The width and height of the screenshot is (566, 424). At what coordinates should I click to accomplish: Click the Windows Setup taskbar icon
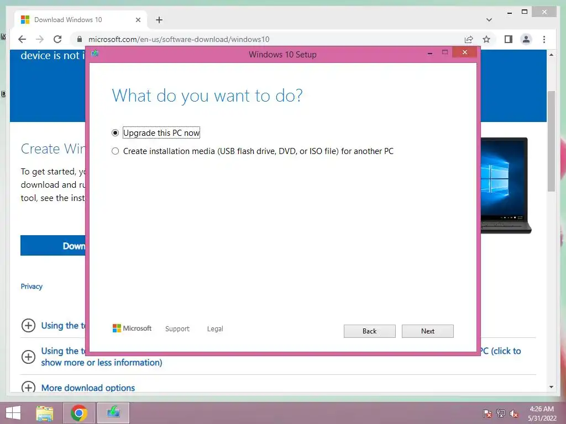pyautogui.click(x=113, y=413)
